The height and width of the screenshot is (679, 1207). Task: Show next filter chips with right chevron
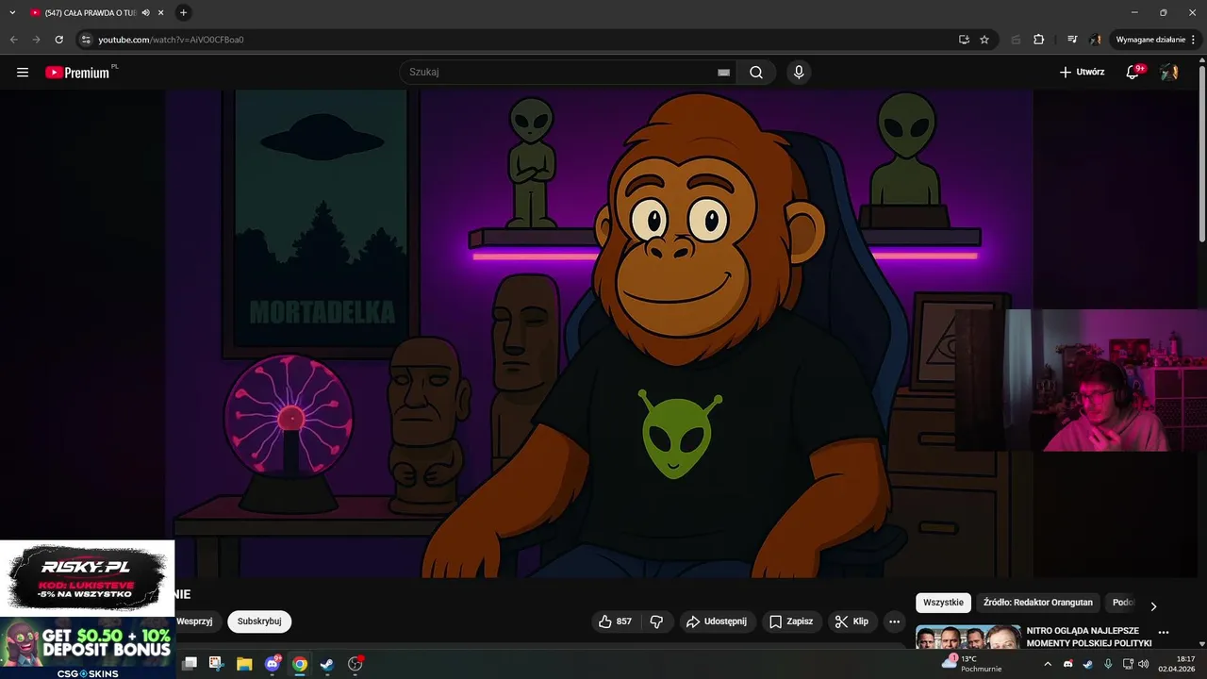tap(1153, 605)
